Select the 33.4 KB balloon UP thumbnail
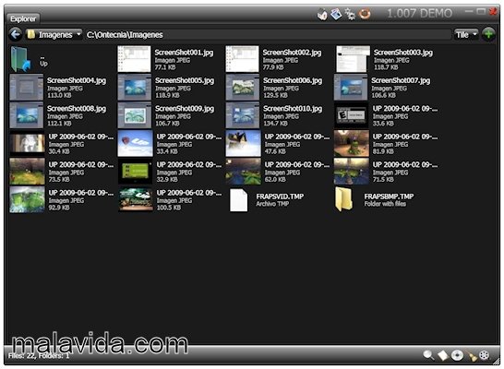 (135, 143)
